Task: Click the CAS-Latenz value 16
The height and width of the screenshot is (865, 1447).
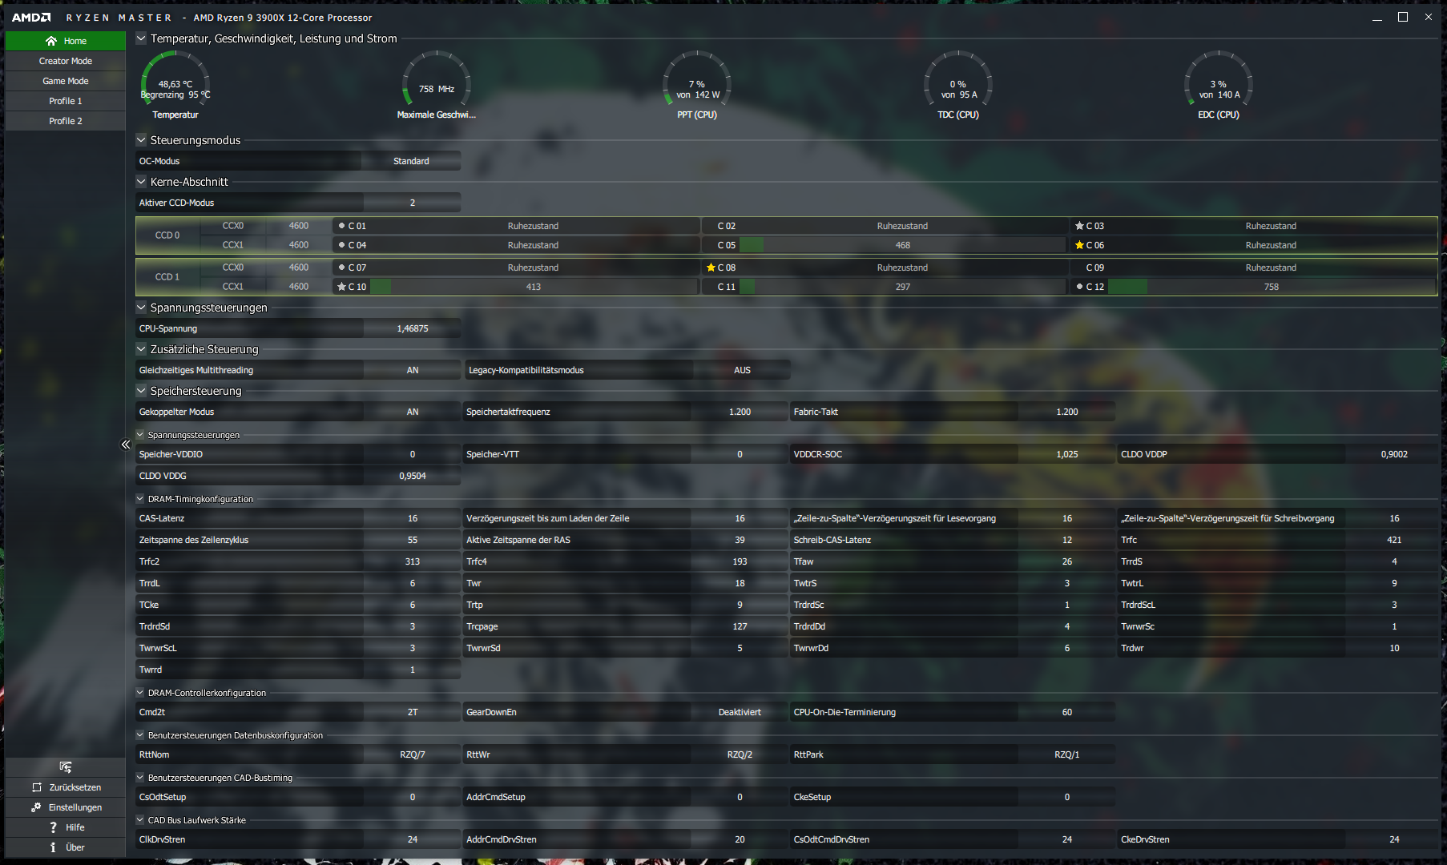Action: (413, 518)
